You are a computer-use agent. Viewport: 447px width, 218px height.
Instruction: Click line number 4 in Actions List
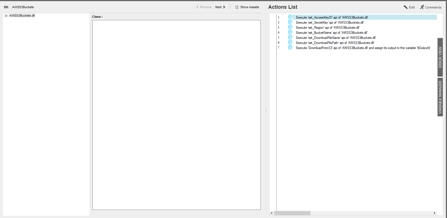279,32
